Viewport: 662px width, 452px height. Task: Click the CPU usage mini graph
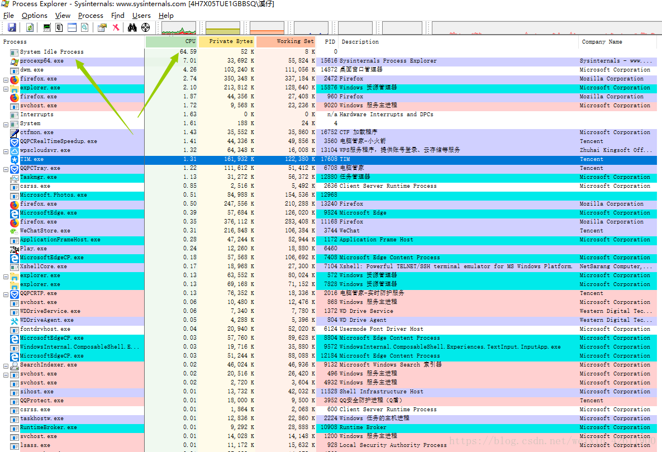pyautogui.click(x=179, y=28)
